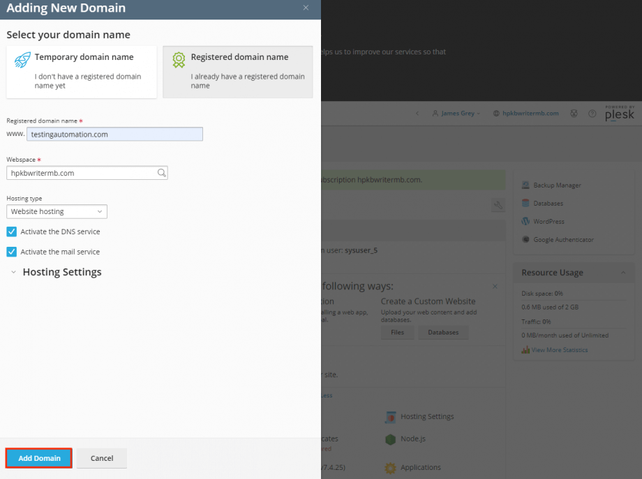Open the help question mark icon
Viewport: 642px width, 479px height.
tap(592, 113)
